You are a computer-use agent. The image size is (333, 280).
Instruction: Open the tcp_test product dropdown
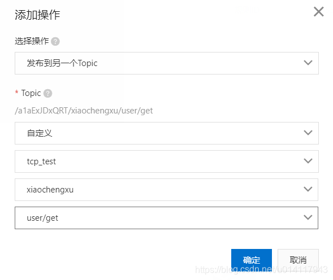[x=167, y=161]
